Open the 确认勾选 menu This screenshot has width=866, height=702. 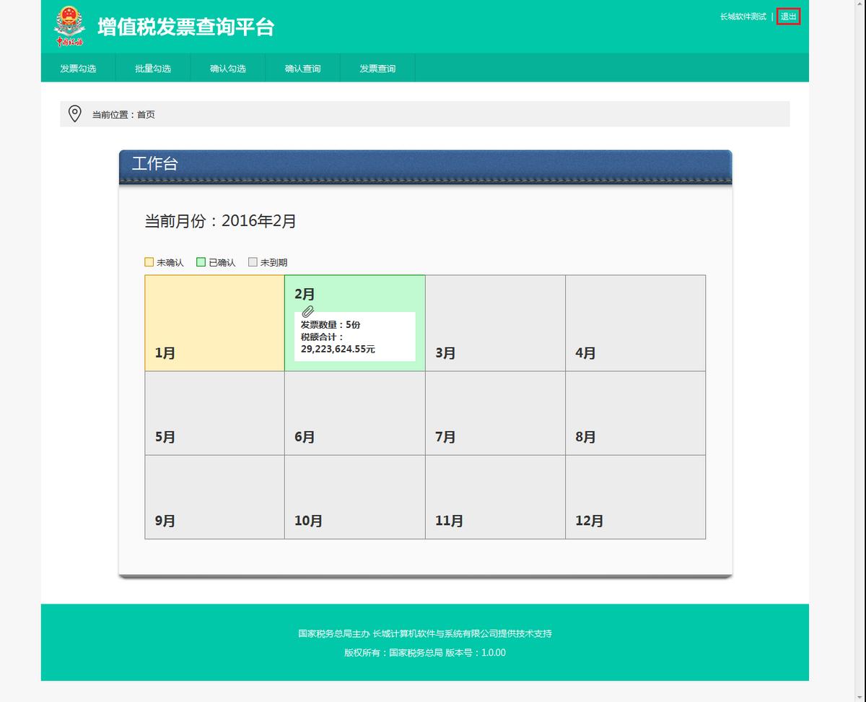click(x=227, y=68)
